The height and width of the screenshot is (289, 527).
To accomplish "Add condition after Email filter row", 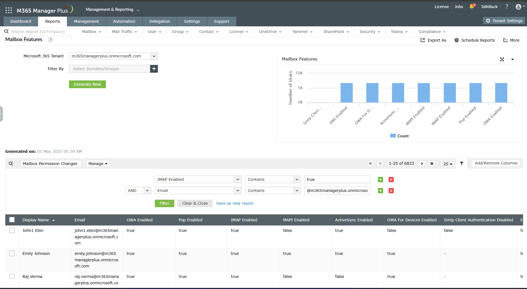I will click(381, 191).
